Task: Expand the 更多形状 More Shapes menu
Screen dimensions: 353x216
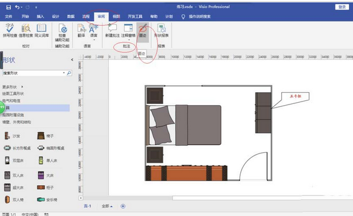Action: (x=13, y=87)
